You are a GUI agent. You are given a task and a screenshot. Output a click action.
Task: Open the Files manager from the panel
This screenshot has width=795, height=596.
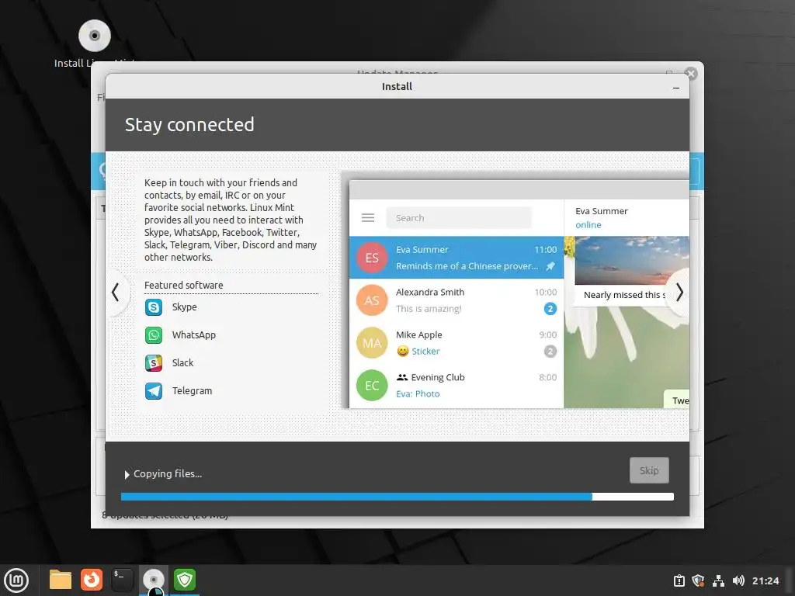tap(61, 580)
